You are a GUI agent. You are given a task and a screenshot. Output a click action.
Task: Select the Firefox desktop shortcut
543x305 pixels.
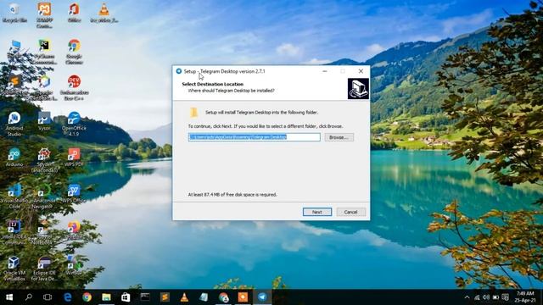click(x=74, y=230)
